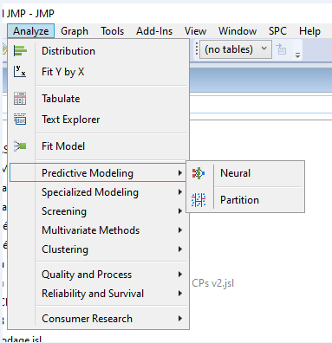Open the SPC menu
This screenshot has width=332, height=343.
(277, 31)
